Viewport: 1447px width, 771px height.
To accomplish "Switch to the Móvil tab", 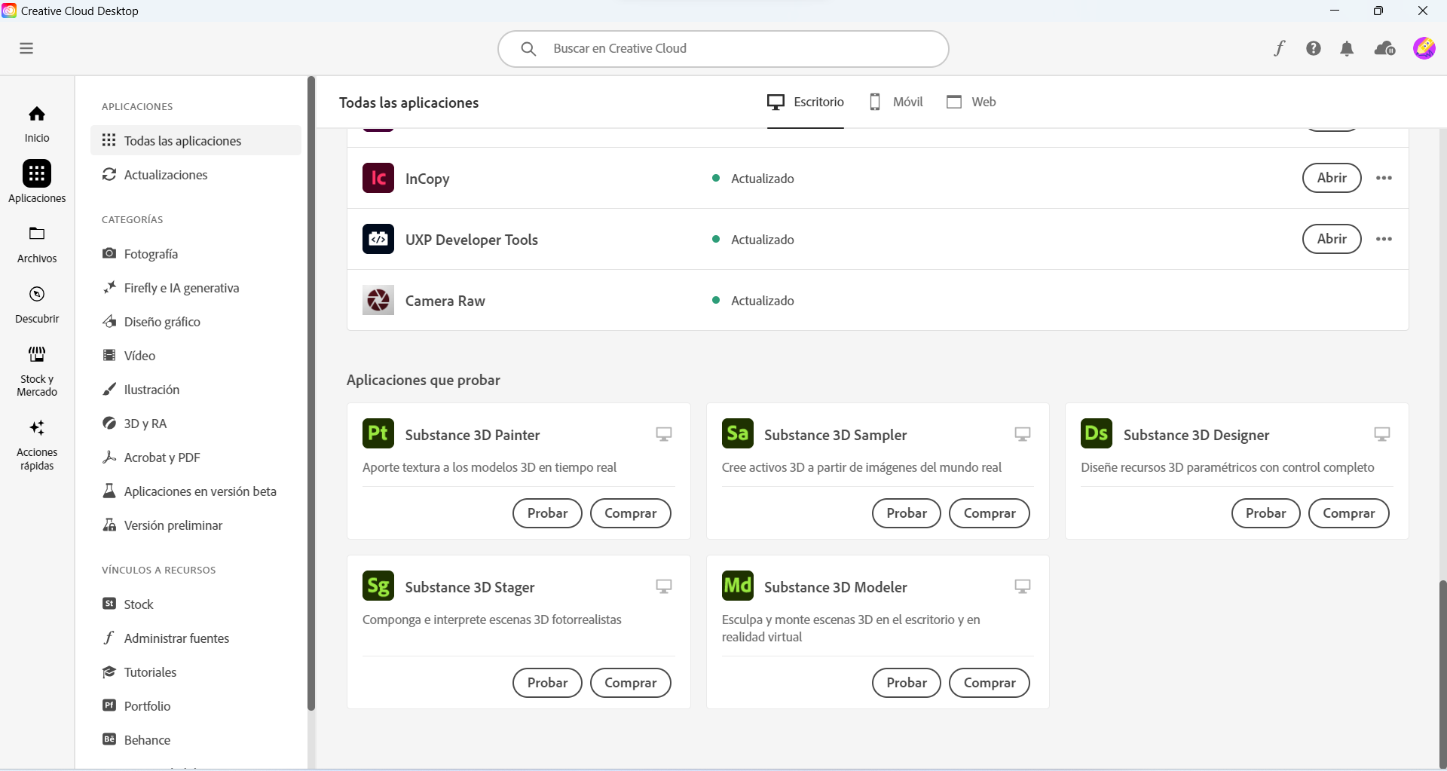I will tap(896, 102).
